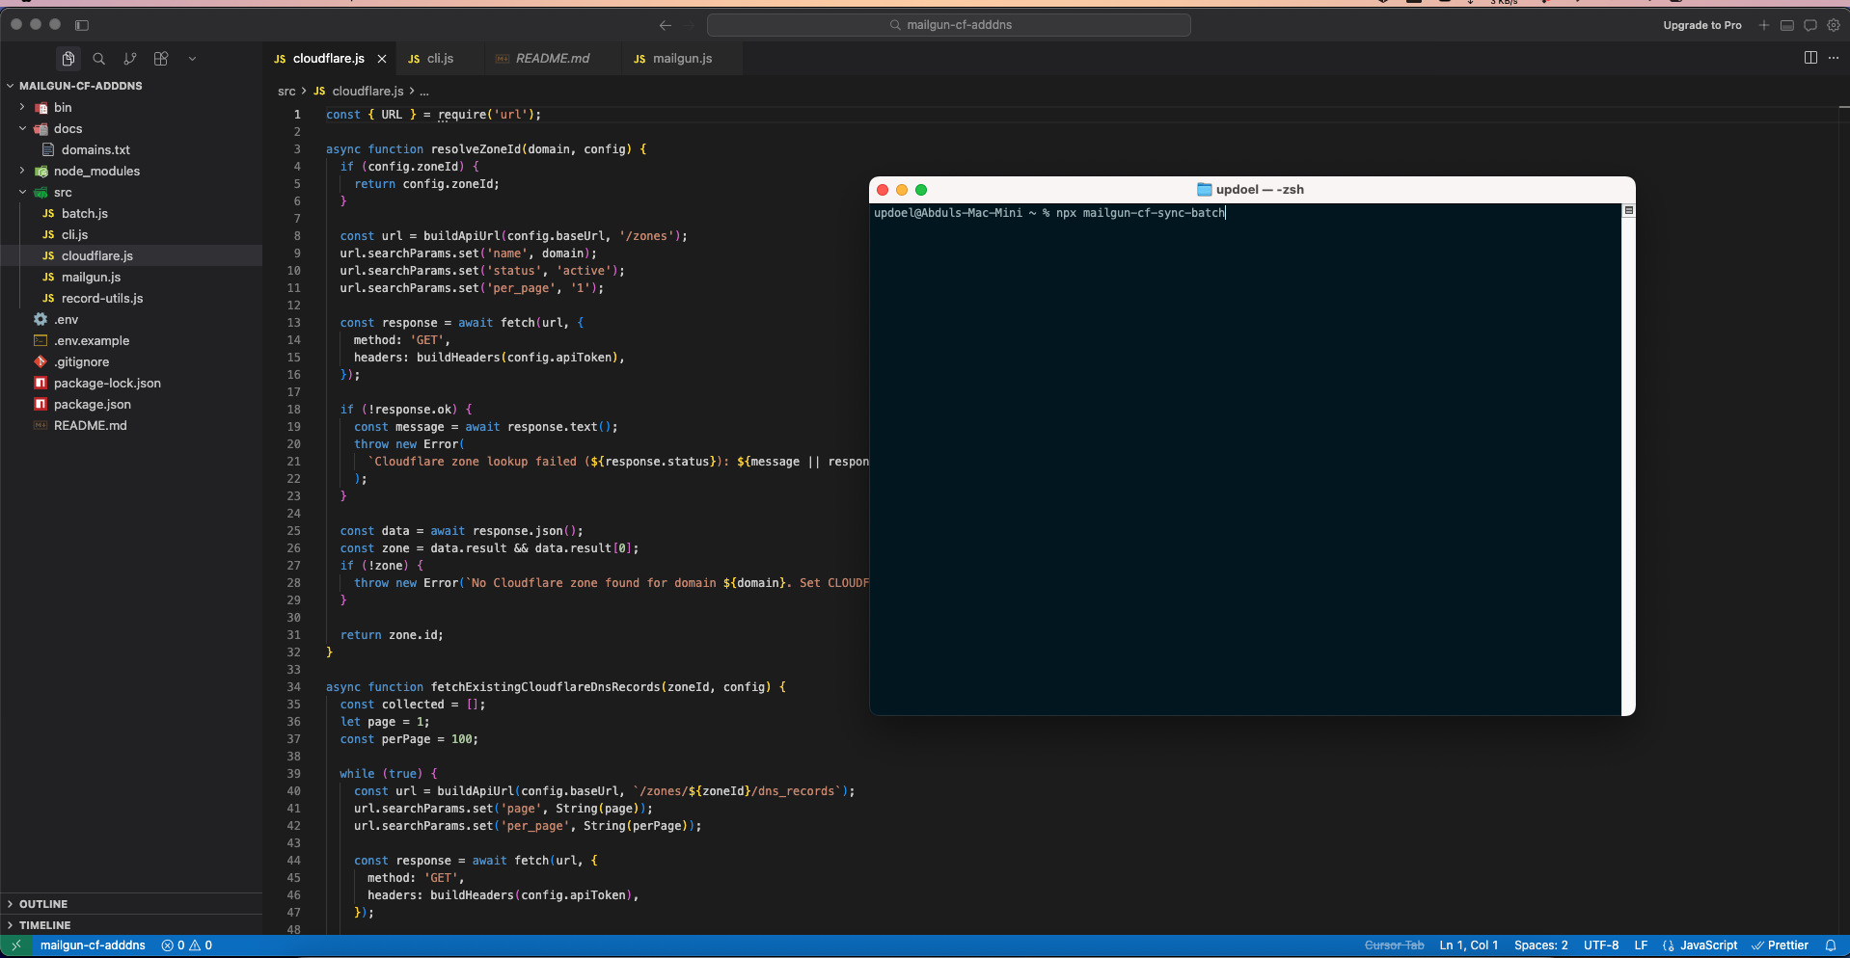The height and width of the screenshot is (958, 1850).
Task: Expand the node_modules folder
Action: pyautogui.click(x=95, y=172)
